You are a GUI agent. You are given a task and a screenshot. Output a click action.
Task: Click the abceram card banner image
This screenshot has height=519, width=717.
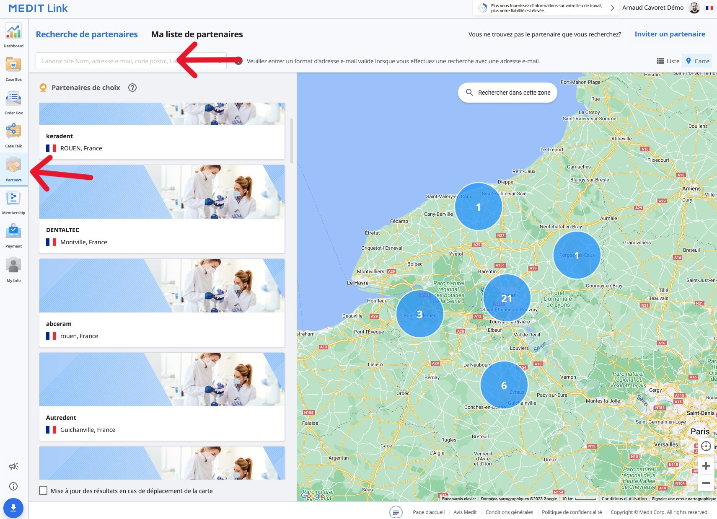point(162,286)
